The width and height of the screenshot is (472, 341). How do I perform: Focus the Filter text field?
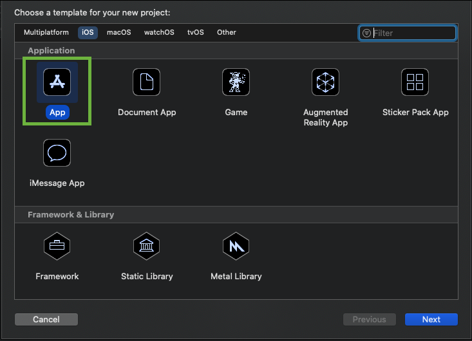coord(412,33)
